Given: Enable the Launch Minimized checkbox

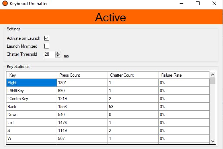Looking at the screenshot, I should coord(47,46).
